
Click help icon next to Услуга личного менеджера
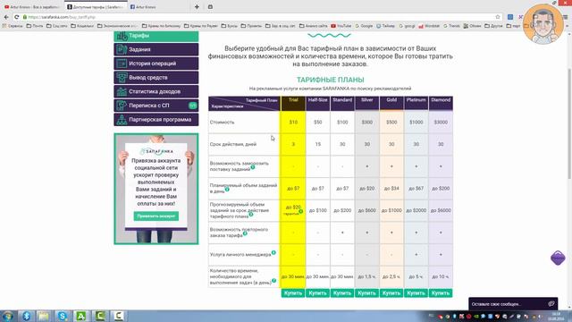tap(273, 252)
